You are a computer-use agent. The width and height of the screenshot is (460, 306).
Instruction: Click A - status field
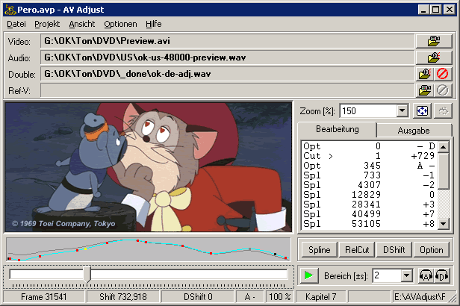pyautogui.click(x=249, y=297)
